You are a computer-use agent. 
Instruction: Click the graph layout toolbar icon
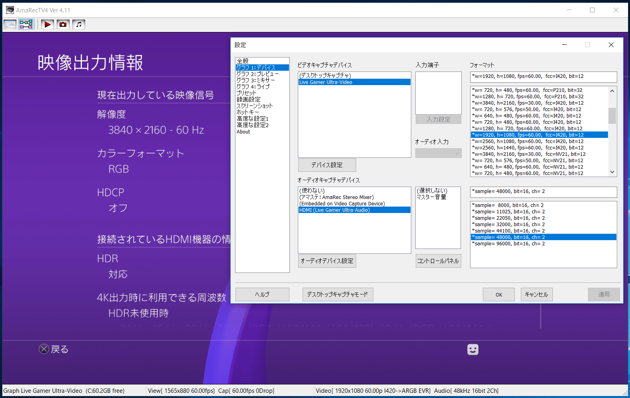coord(26,24)
